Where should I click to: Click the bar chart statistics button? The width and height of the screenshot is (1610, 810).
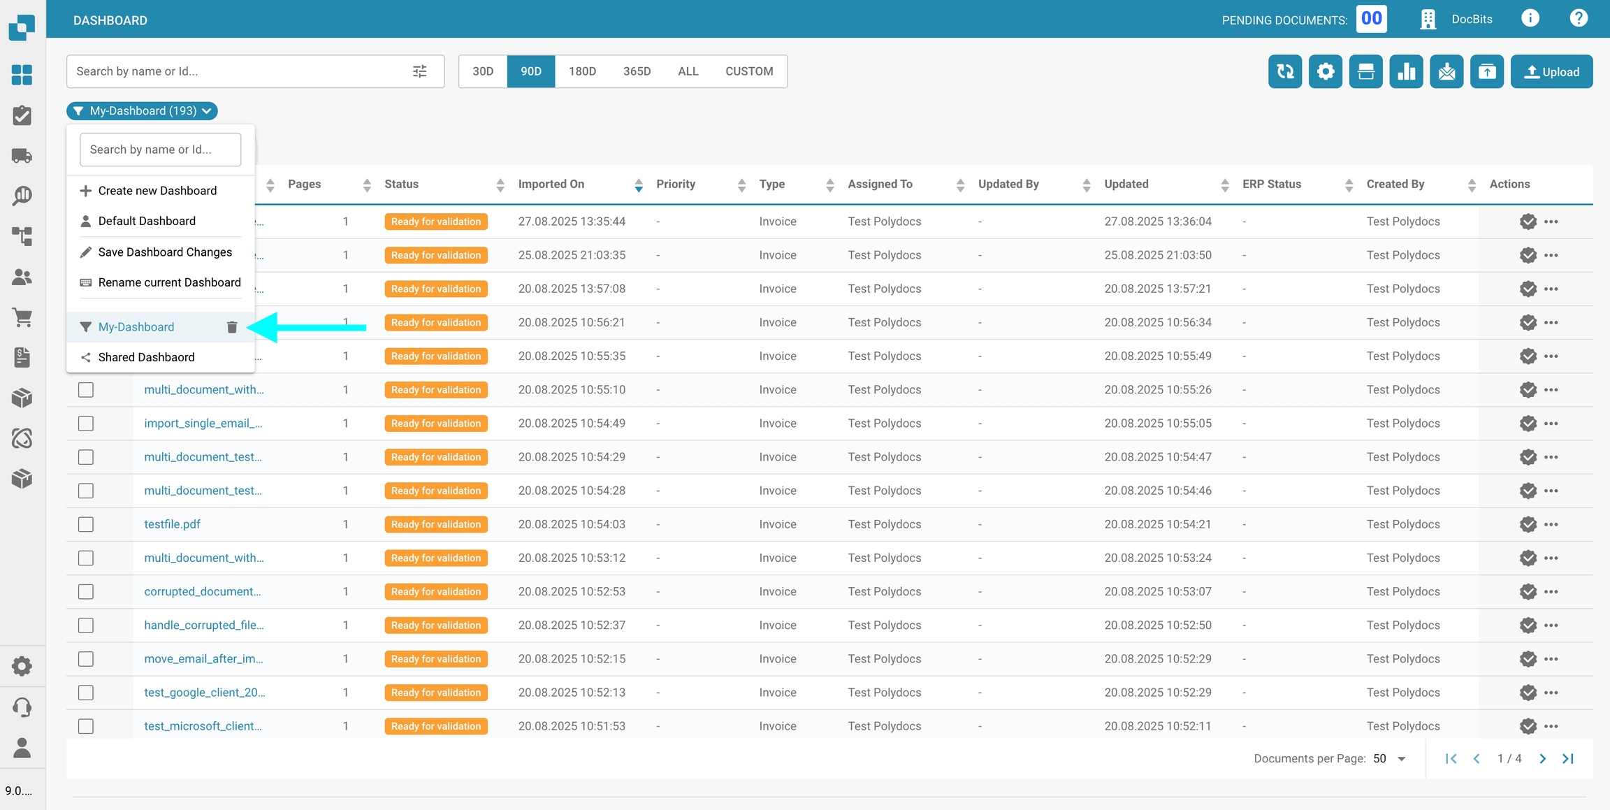point(1406,71)
